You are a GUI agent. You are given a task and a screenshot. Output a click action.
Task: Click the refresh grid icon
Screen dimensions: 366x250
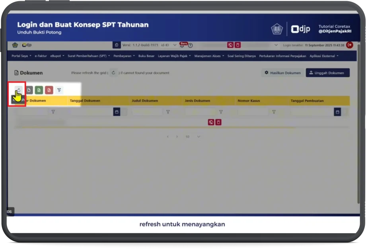pos(19,90)
